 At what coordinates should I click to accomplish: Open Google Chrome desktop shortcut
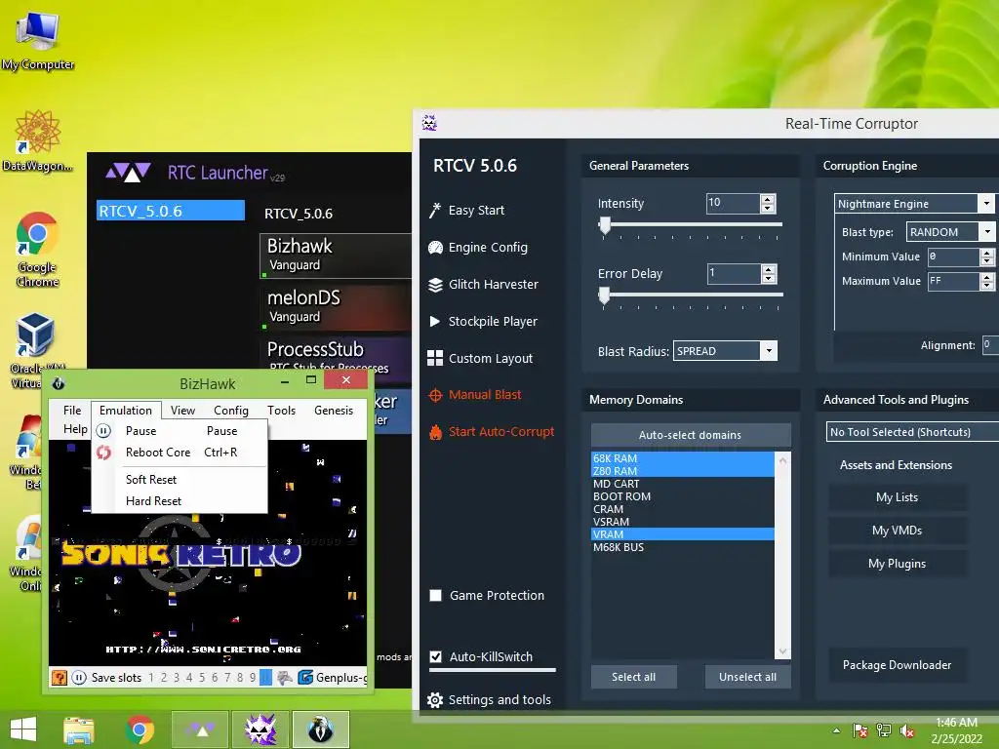[x=38, y=249]
